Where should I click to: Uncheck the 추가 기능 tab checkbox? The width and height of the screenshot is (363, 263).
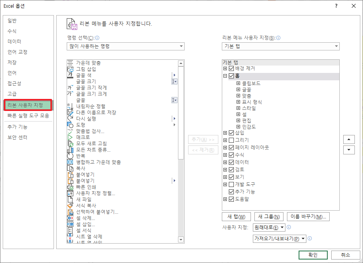pos(231,192)
